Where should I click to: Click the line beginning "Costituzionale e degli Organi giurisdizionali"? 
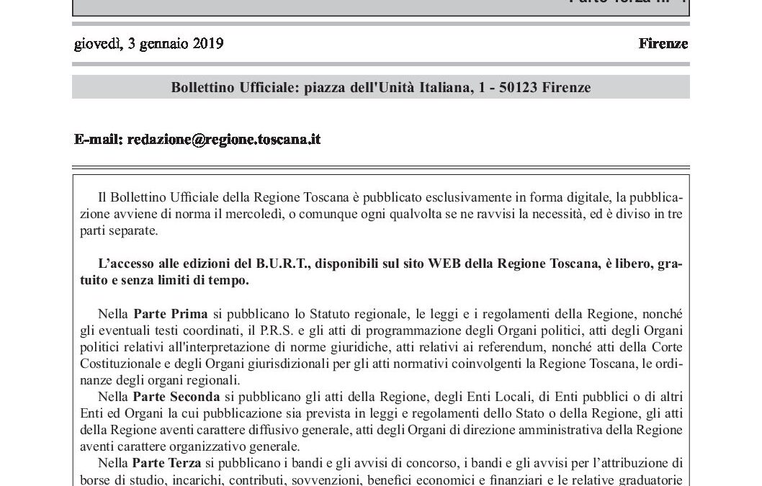(382, 364)
